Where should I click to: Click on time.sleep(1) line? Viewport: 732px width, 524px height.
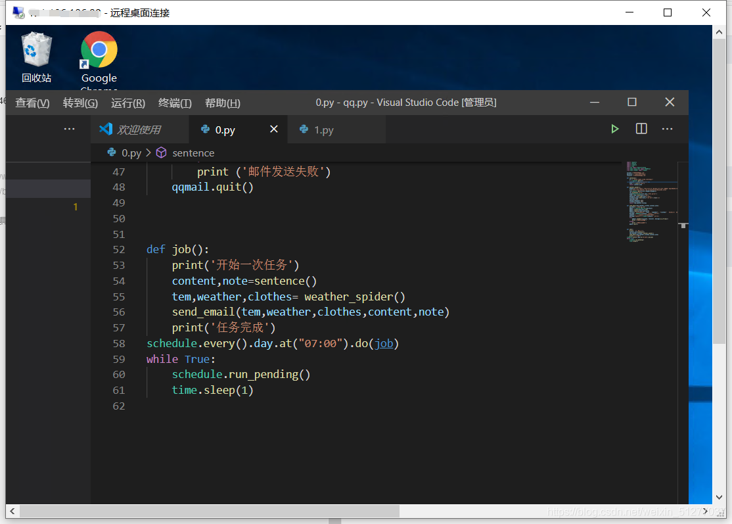click(x=212, y=390)
